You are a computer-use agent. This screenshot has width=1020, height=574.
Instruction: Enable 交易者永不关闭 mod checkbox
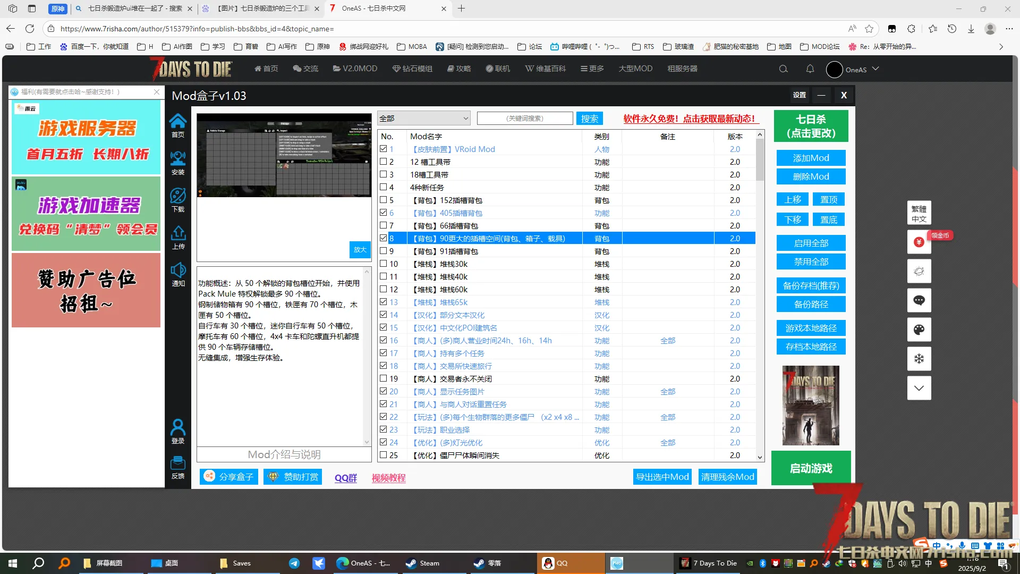coord(384,378)
